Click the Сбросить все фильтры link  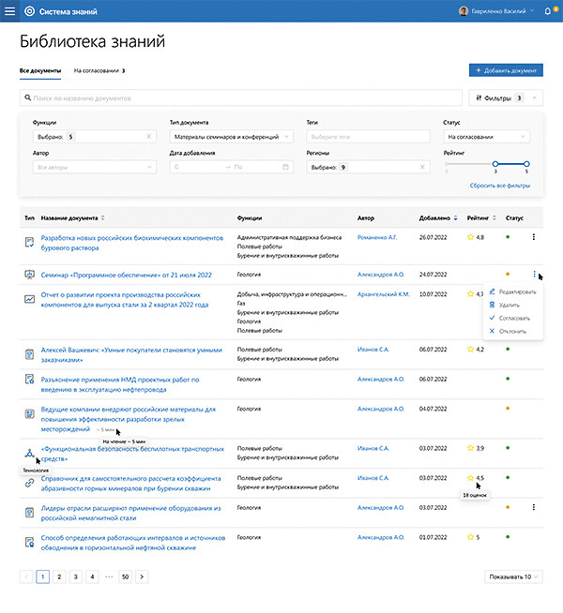click(500, 186)
